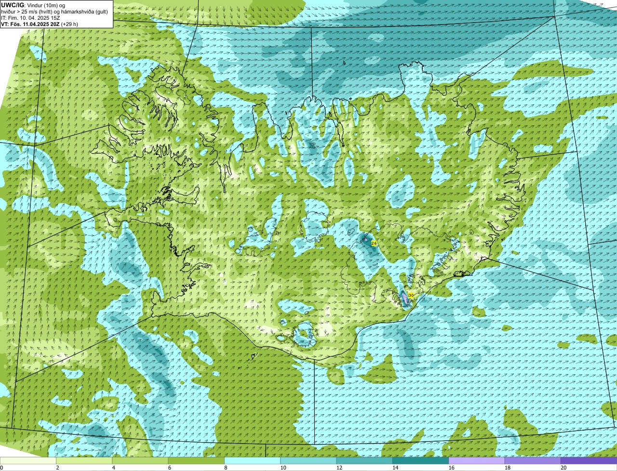617x471 pixels.
Task: Click the legend scale value "8"
Action: pyautogui.click(x=225, y=468)
